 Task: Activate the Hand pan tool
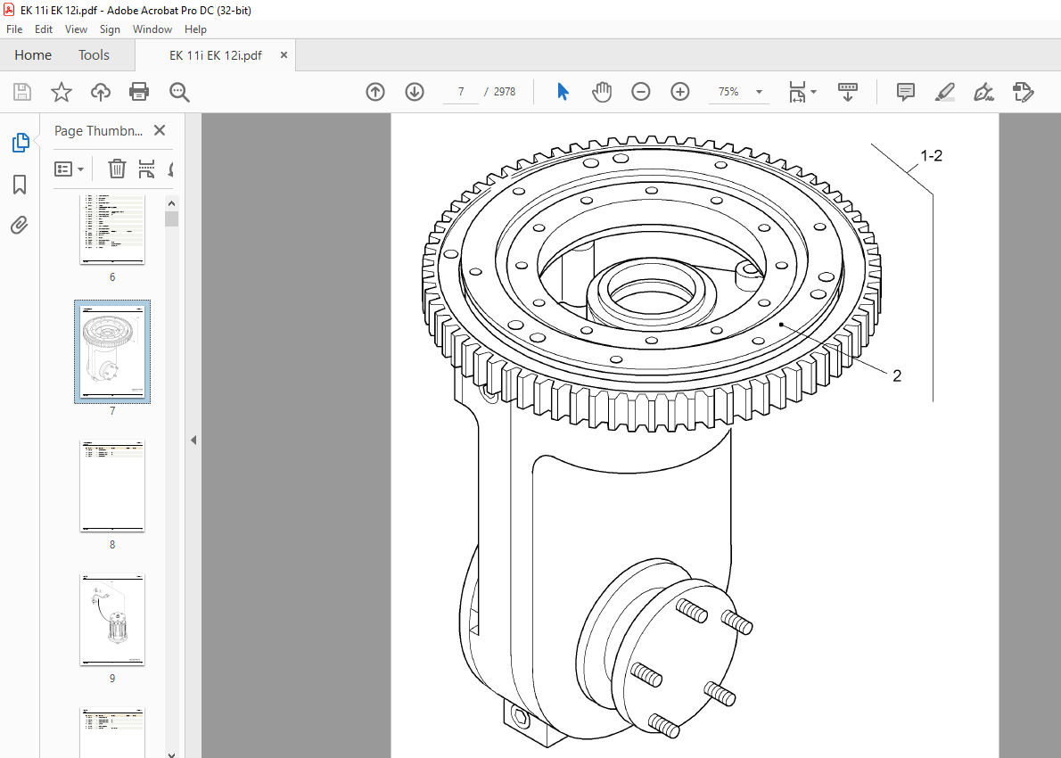click(x=602, y=91)
